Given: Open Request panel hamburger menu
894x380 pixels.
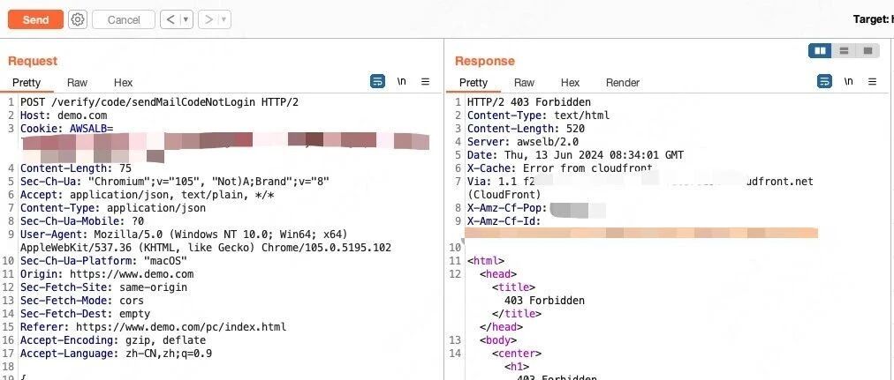Looking at the screenshot, I should tap(425, 82).
